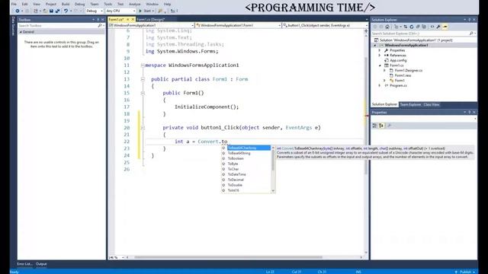The width and height of the screenshot is (488, 274).
Task: Open the Debug configuration dropdown
Action: [95, 11]
